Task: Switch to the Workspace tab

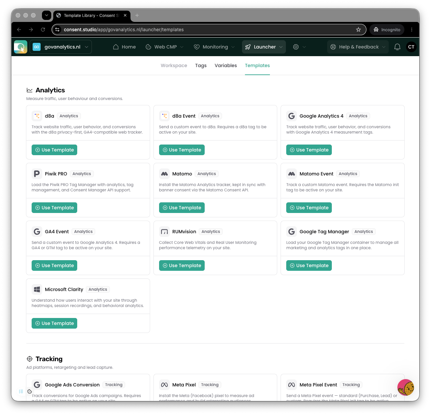Action: point(174,65)
